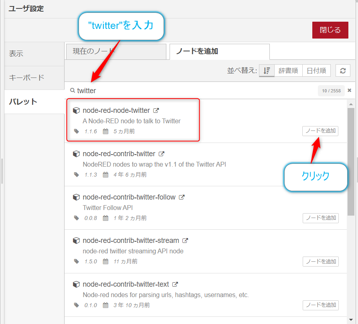The height and width of the screenshot is (324, 358).
Task: Click the calendar icon beside 1 年 2 カ月前
Action: coord(105,218)
